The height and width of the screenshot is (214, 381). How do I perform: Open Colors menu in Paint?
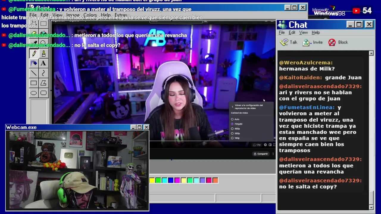pyautogui.click(x=90, y=15)
